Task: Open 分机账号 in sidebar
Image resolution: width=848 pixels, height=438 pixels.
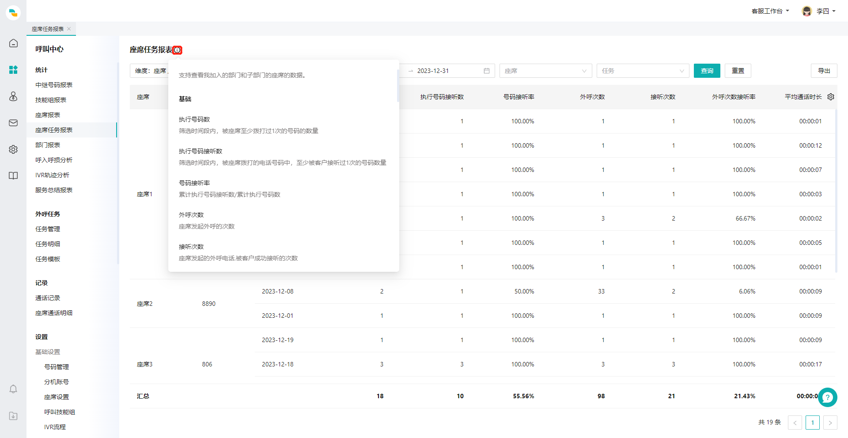Action: coord(57,382)
